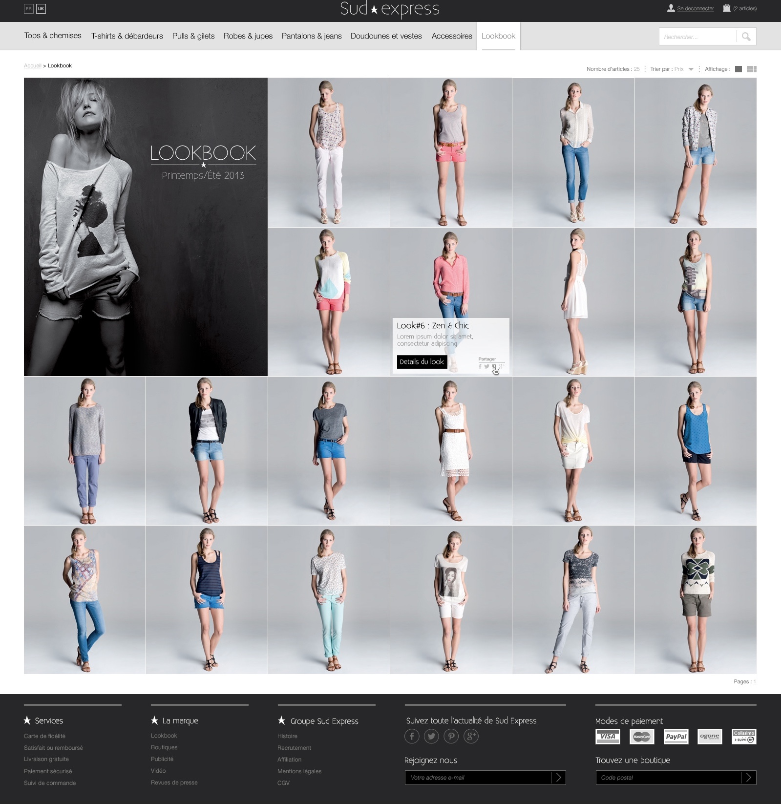
Task: Click the footer Pinterest circle icon
Action: (x=451, y=736)
